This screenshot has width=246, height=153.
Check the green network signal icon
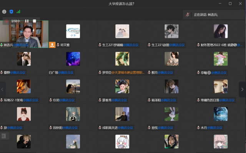click(x=18, y=12)
